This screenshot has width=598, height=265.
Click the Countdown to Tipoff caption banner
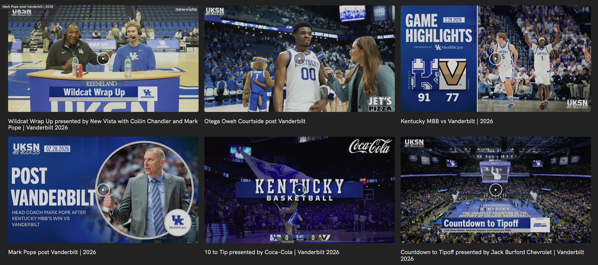495,225
